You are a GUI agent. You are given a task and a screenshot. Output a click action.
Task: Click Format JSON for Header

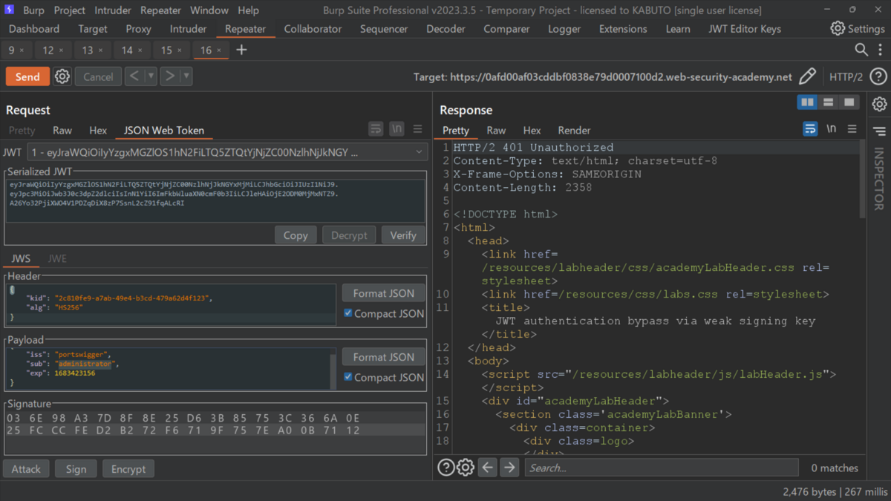click(x=384, y=293)
